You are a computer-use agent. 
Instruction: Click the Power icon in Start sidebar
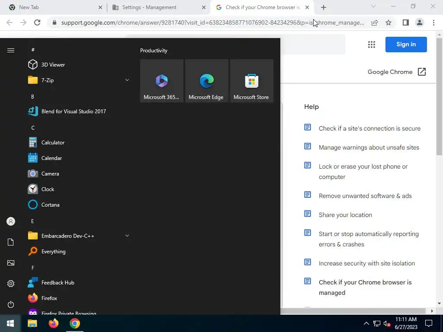click(11, 304)
